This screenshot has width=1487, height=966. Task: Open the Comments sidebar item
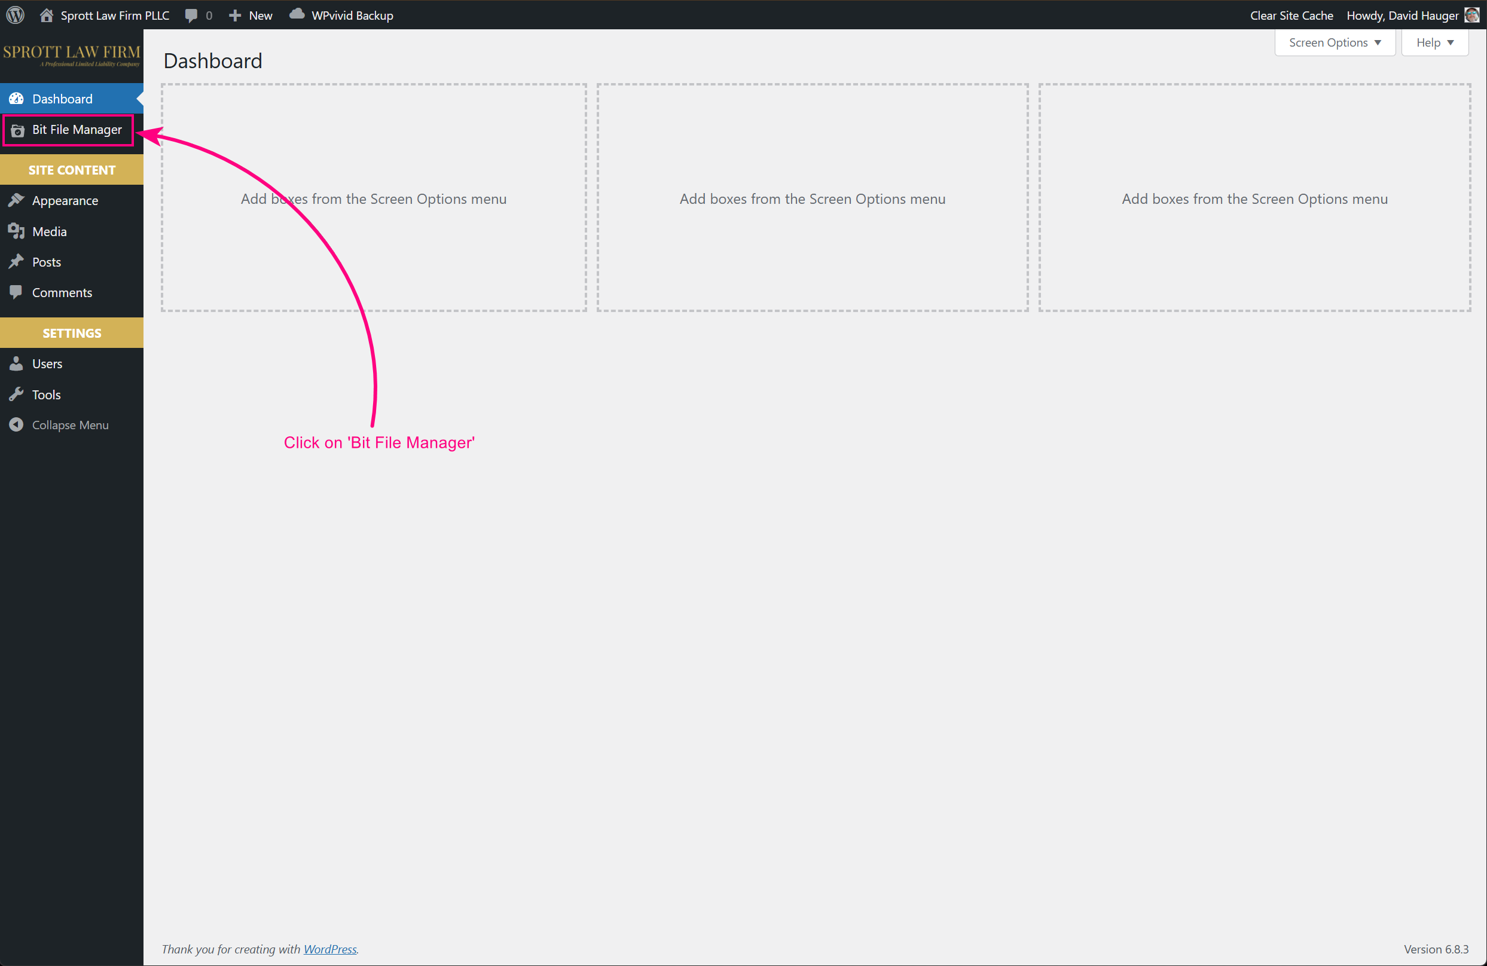coord(62,292)
